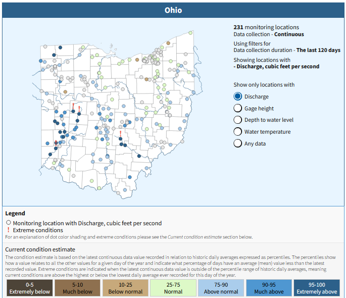Screen dimensions: 346x298
Task: Select the Gage height radio button
Action: pyautogui.click(x=238, y=108)
